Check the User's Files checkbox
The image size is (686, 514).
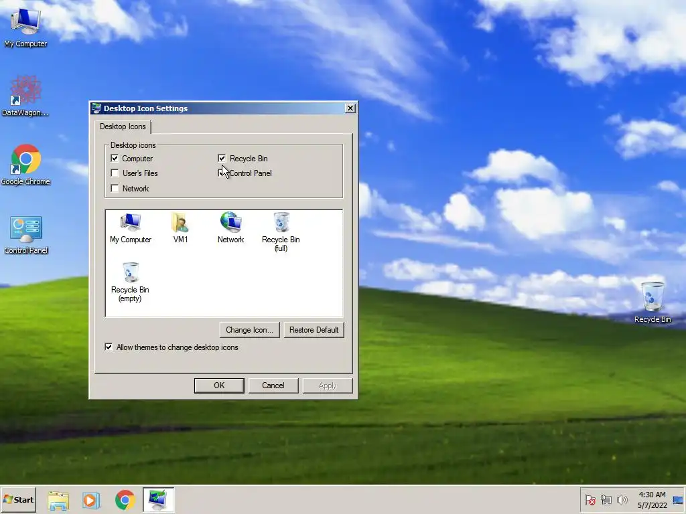115,173
